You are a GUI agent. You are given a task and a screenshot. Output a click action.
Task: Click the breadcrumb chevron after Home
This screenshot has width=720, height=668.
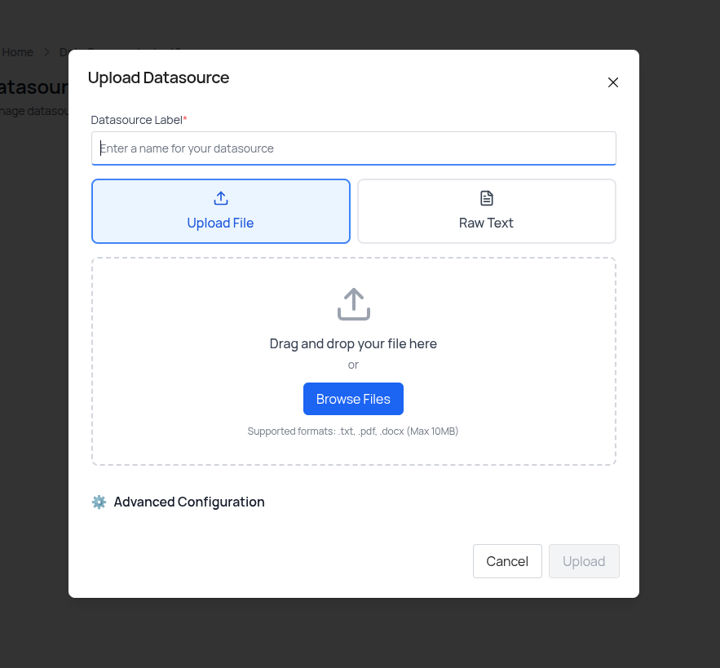point(46,52)
